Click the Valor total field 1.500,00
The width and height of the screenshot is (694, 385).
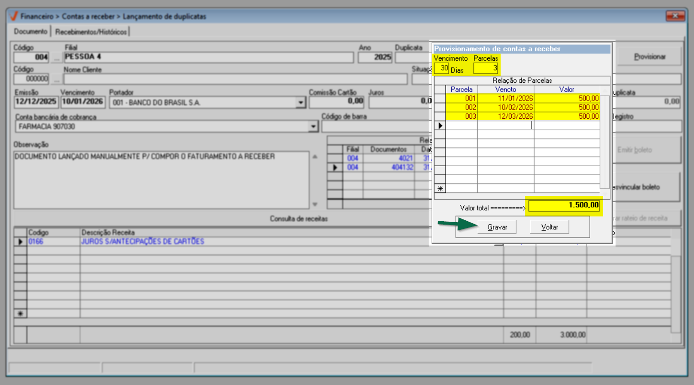(563, 205)
